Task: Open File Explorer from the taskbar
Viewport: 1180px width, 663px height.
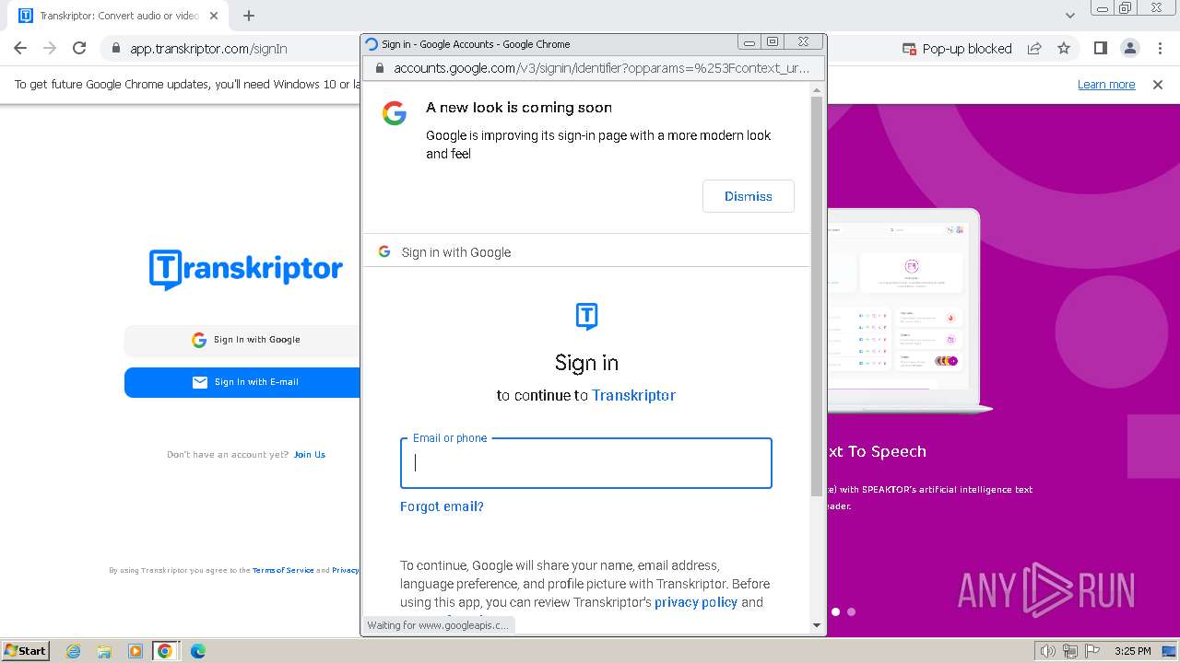Action: [x=104, y=651]
